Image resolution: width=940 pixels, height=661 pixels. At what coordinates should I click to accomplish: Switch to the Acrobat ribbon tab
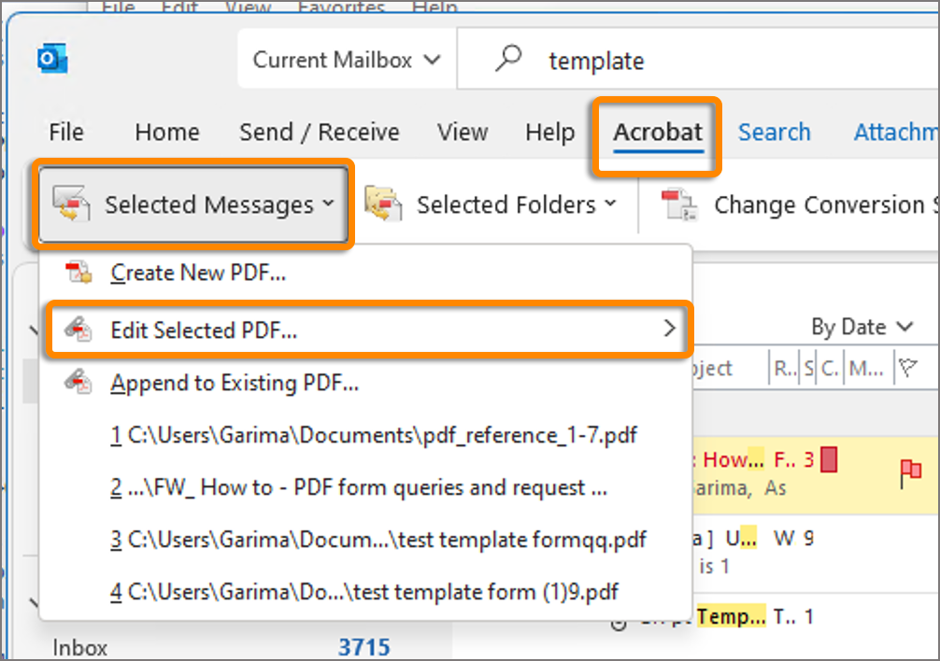pos(657,133)
